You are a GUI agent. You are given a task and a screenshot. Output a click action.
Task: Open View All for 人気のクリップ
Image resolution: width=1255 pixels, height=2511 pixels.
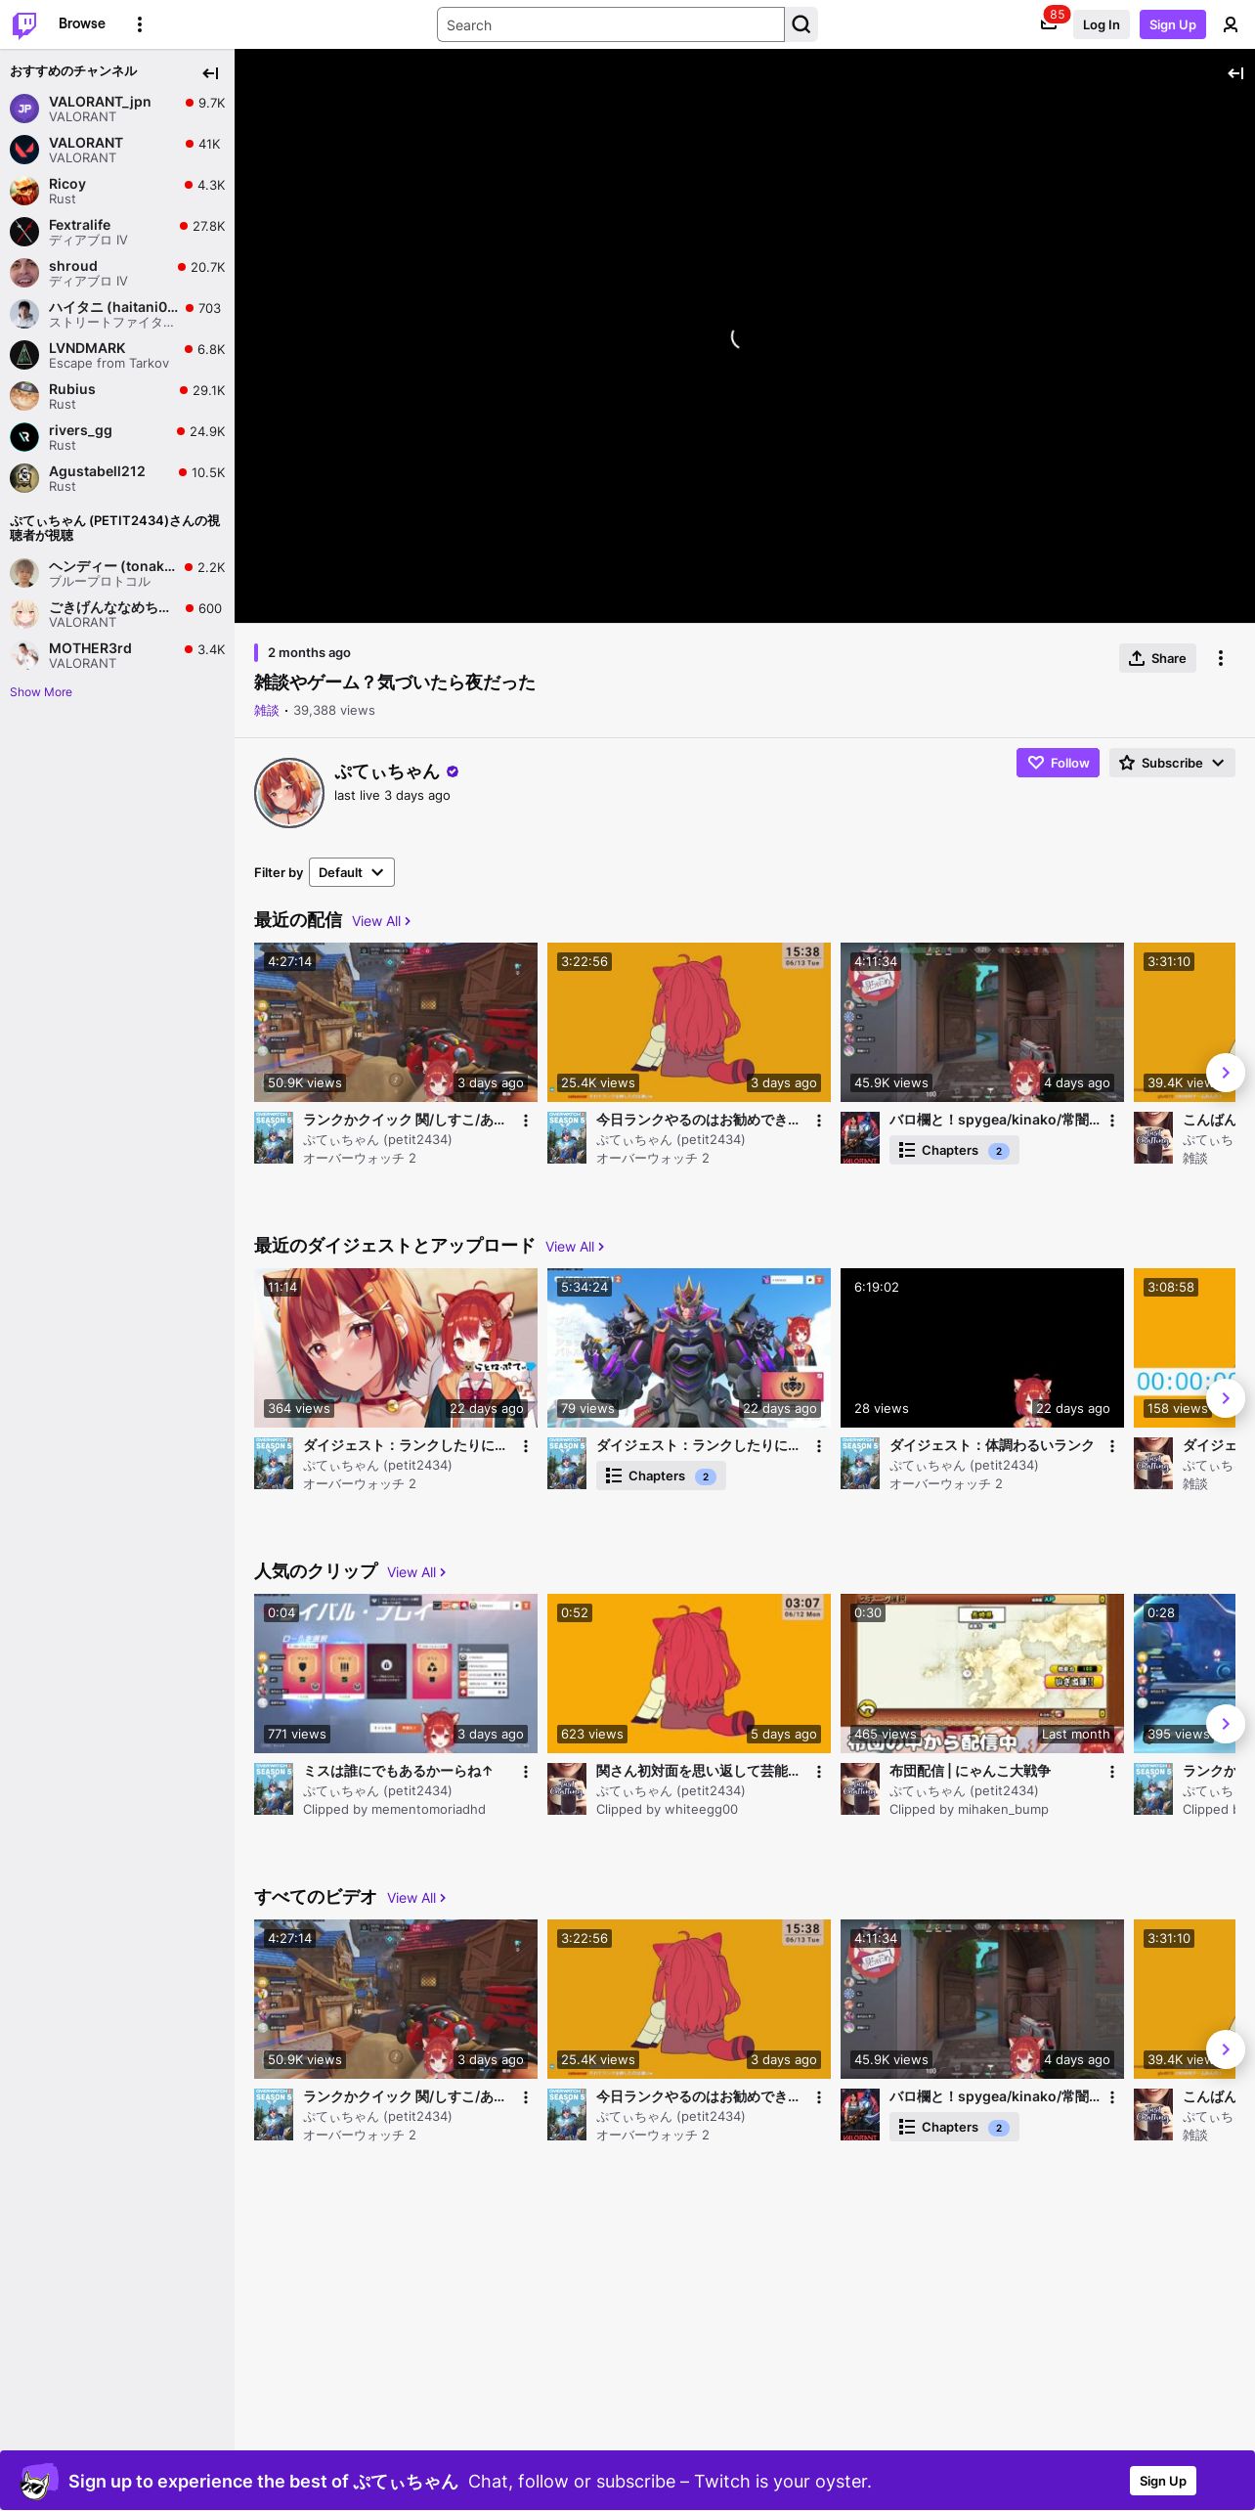(x=416, y=1572)
